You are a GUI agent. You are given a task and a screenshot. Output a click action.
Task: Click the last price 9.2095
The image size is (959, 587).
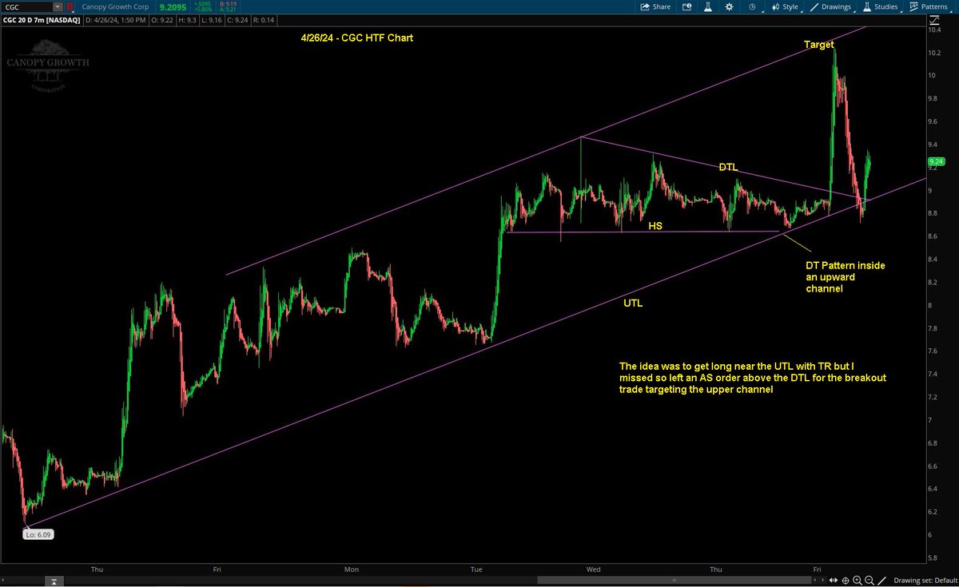point(173,7)
